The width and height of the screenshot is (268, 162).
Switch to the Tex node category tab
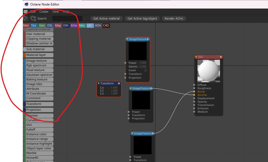click(x=34, y=25)
